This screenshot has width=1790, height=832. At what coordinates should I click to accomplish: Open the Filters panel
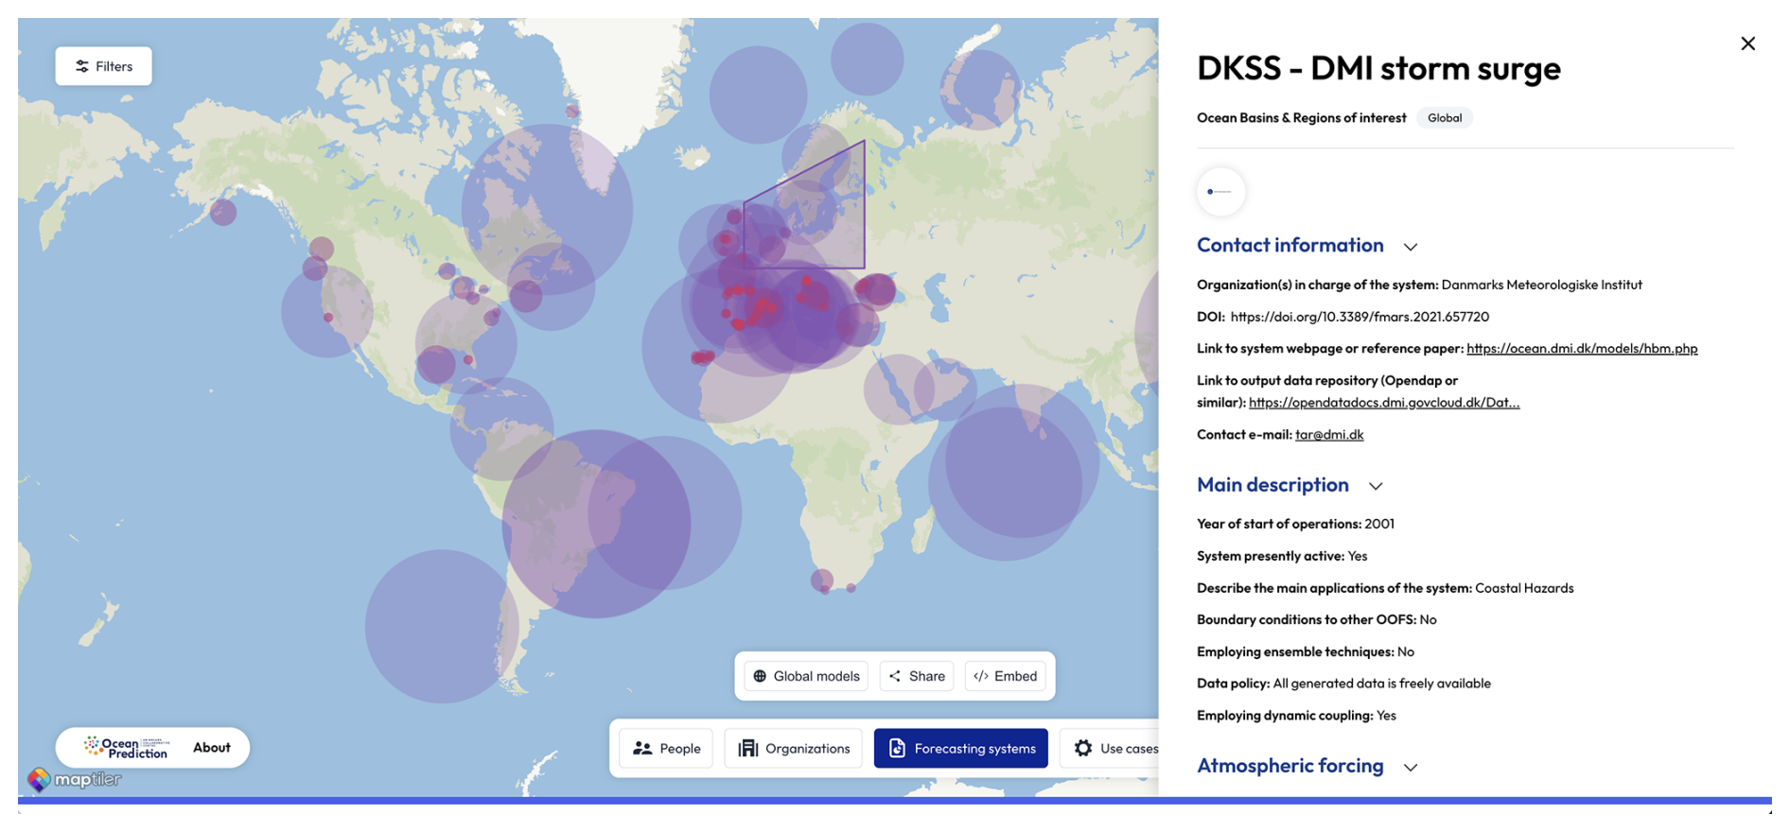tap(104, 66)
